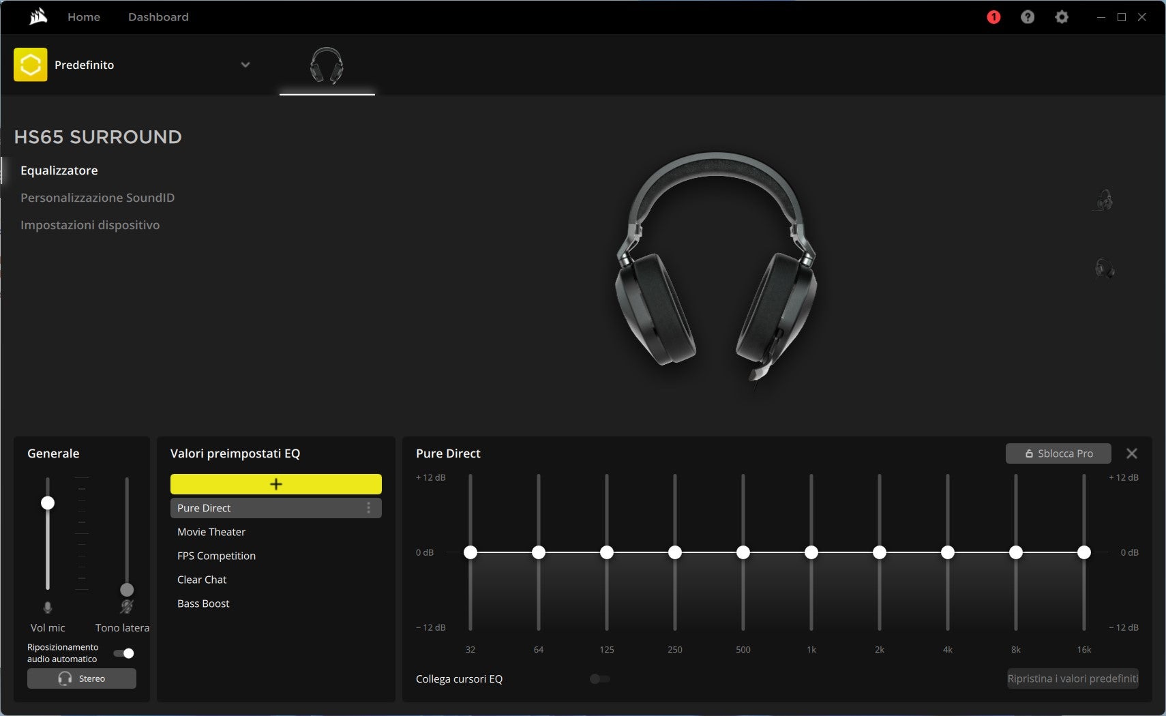Click the Corsair sails logo icon

[38, 16]
